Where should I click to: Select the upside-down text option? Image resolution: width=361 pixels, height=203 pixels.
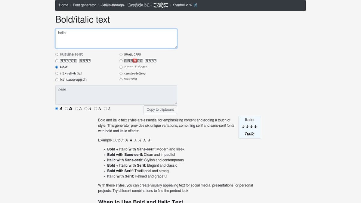click(x=57, y=80)
